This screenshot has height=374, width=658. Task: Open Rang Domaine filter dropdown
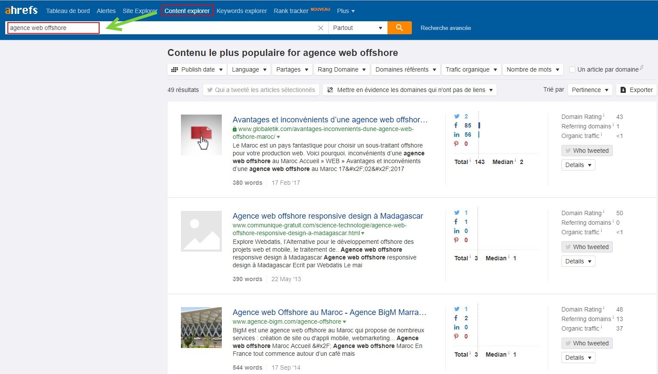click(342, 69)
